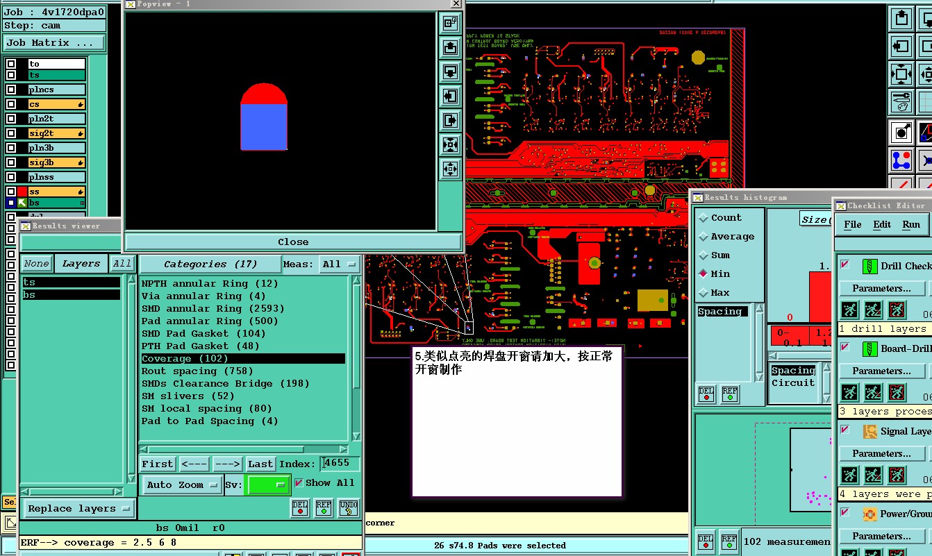The height and width of the screenshot is (556, 932).
Task: Click the pan down icon in Popview
Action: (450, 71)
